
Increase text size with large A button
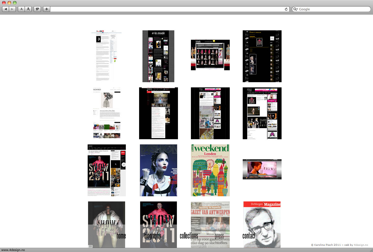click(28, 9)
